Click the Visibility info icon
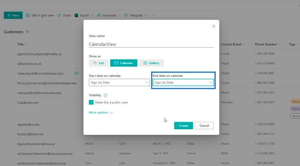This screenshot has width=300, height=166. 105,95
